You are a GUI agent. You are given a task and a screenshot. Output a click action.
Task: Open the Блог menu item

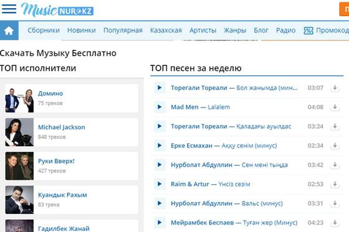point(261,30)
